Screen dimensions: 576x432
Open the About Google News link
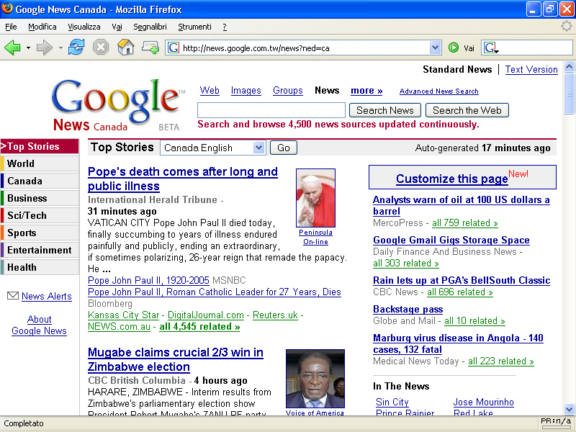click(x=40, y=325)
